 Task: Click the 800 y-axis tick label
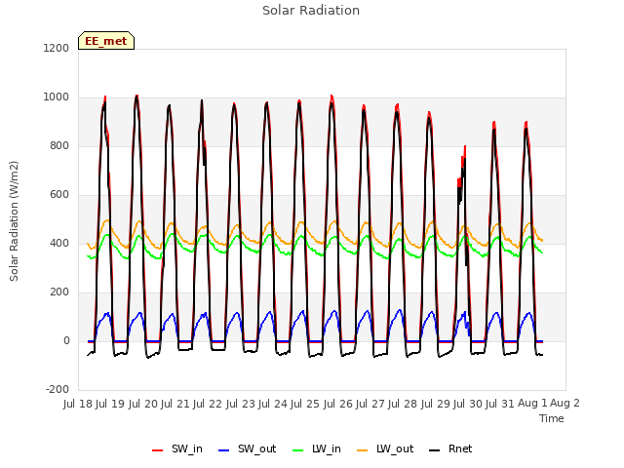pyautogui.click(x=59, y=145)
